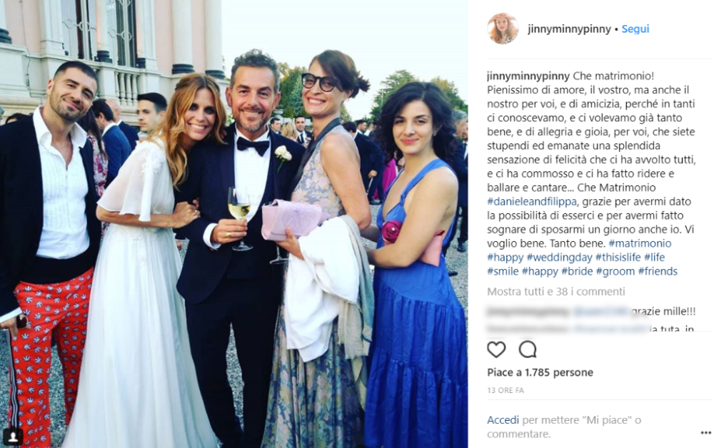
Task: Open comments via speech bubble icon
Action: tap(528, 350)
